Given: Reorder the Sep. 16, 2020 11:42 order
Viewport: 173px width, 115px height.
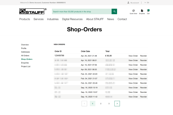Looking at the screenshot, I should (143, 97).
